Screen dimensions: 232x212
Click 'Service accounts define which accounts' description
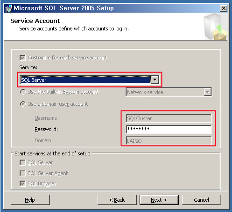point(74,29)
